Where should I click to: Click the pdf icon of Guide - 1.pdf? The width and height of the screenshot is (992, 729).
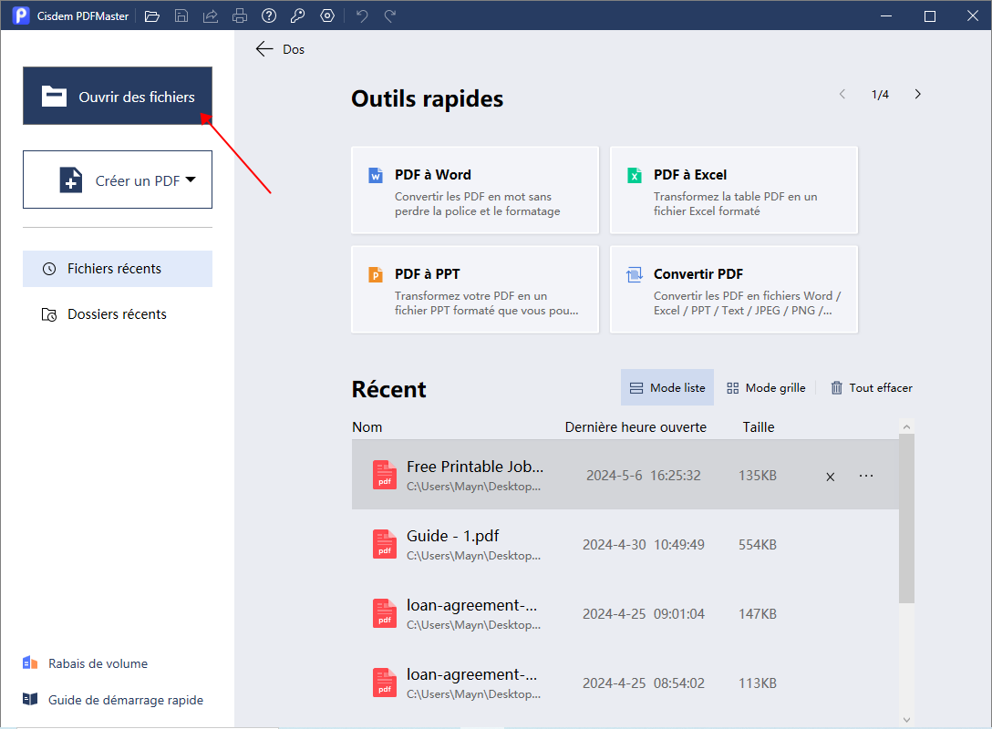point(385,544)
